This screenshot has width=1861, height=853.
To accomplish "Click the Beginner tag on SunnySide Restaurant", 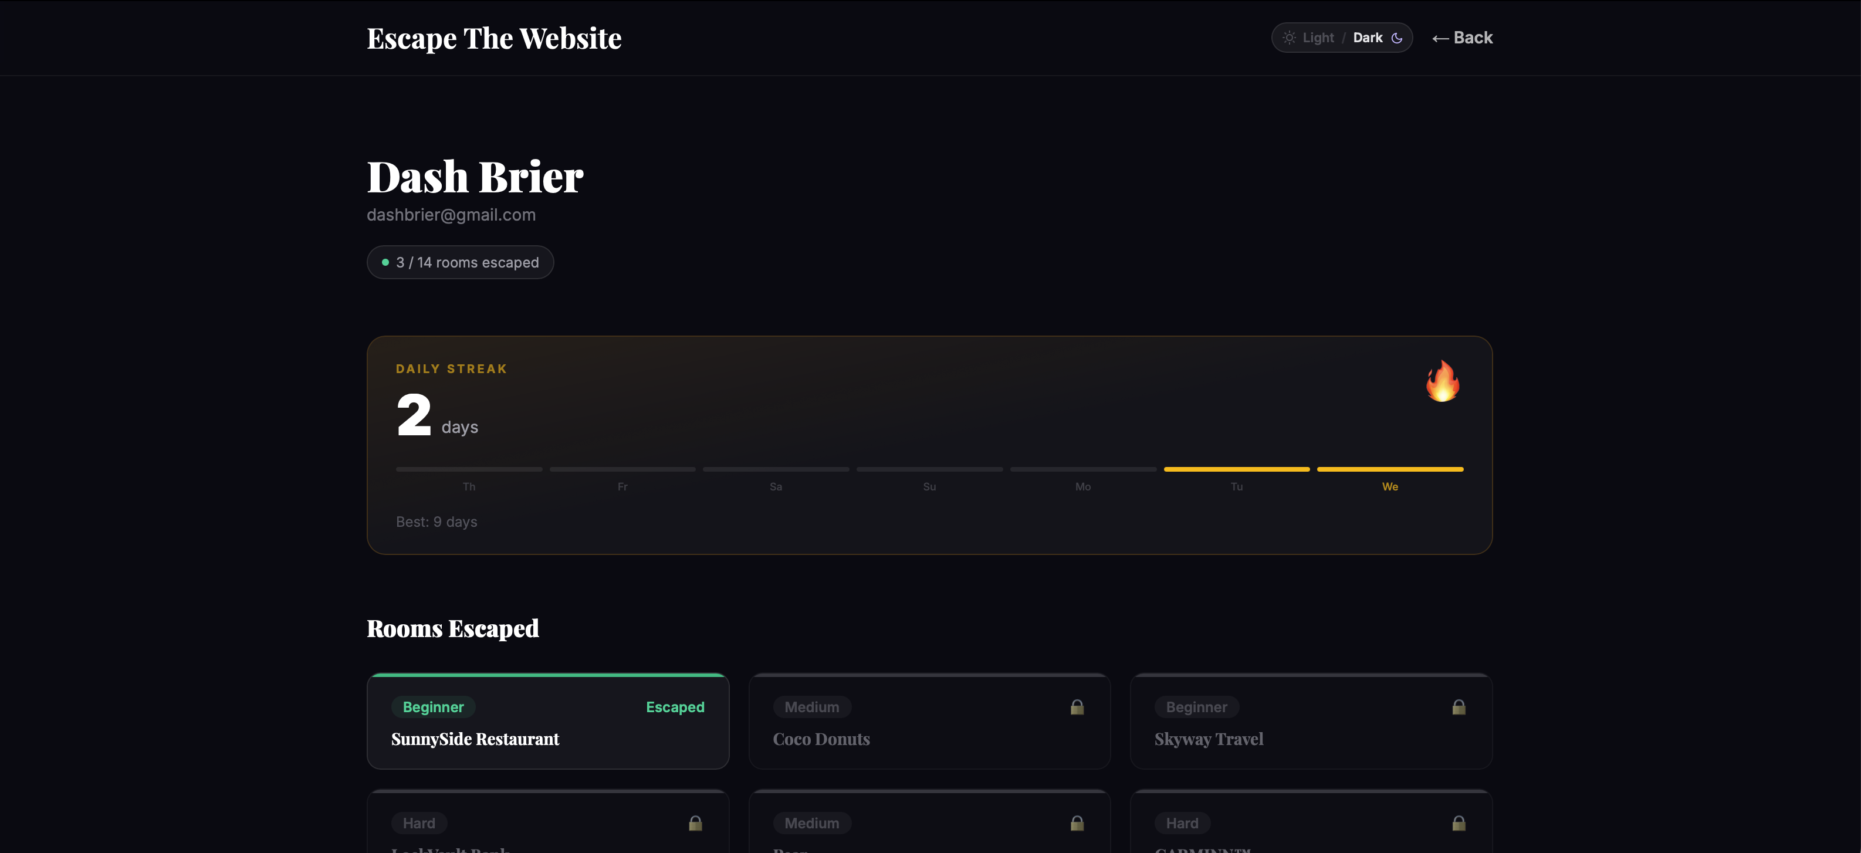I will point(433,707).
